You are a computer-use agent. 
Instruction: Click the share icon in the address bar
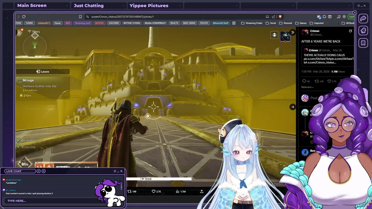click(273, 17)
